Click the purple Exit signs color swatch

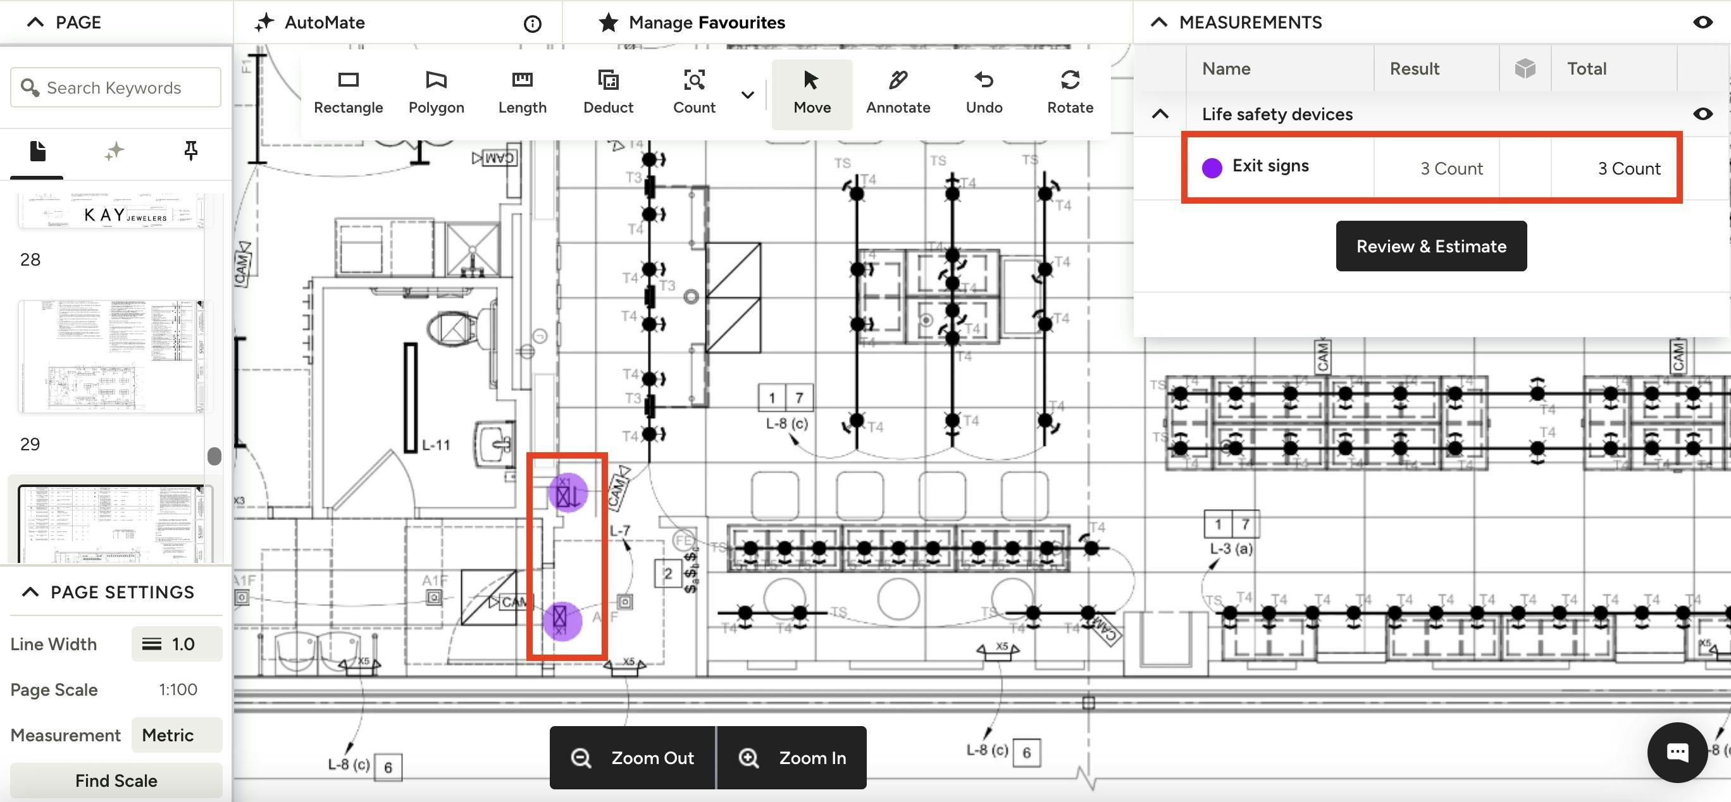coord(1212,168)
